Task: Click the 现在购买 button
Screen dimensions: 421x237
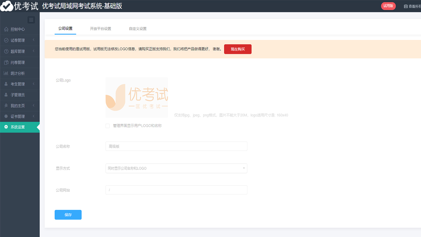Action: 238,49
